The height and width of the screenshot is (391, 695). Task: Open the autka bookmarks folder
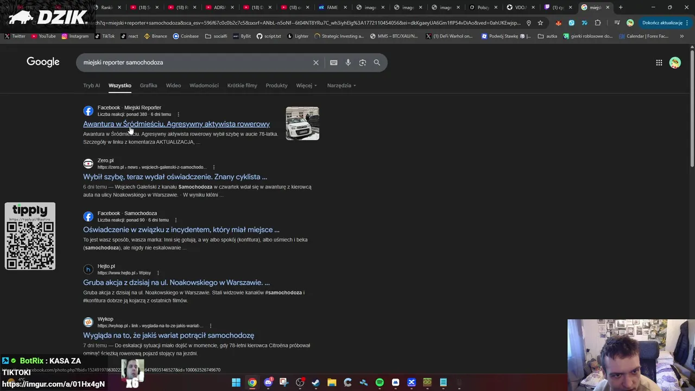pos(547,36)
